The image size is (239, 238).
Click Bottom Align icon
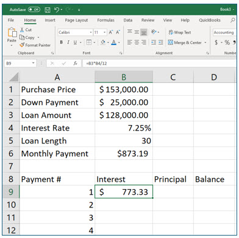[x=144, y=32]
